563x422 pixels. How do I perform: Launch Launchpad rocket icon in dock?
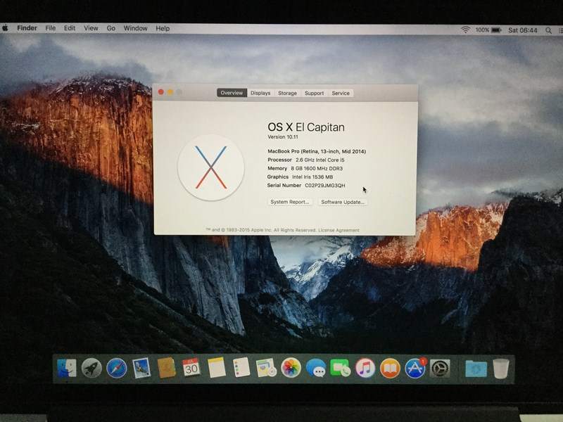[91, 368]
